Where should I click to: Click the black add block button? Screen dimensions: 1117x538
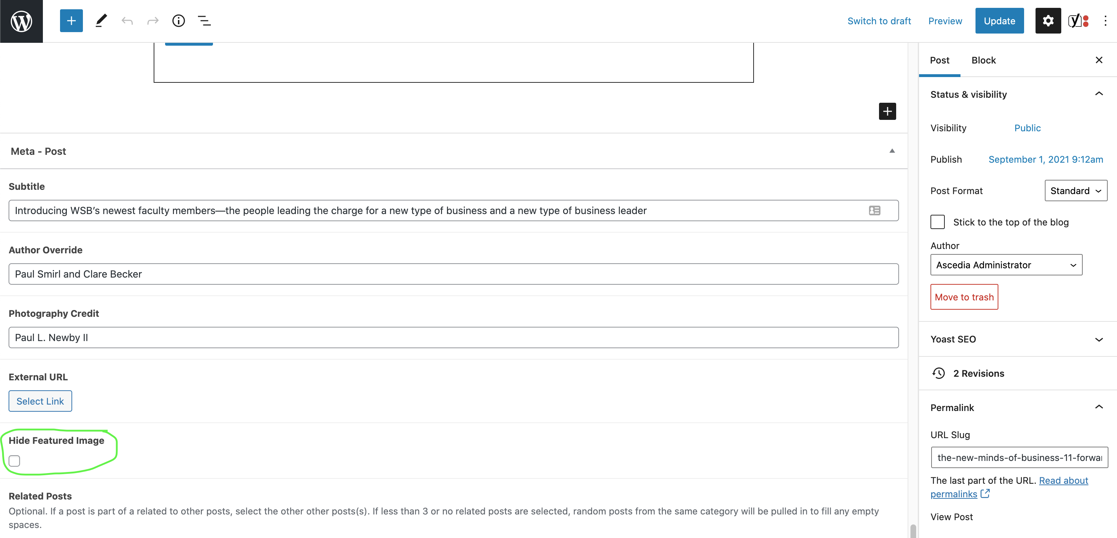(x=887, y=111)
